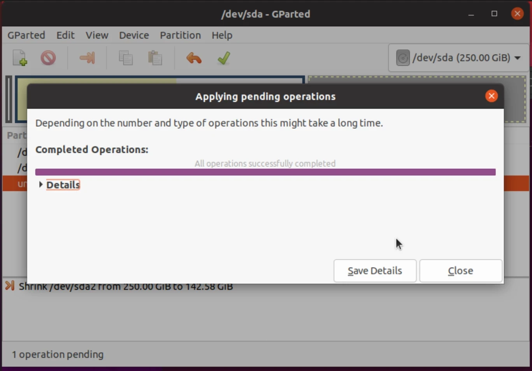Image resolution: width=532 pixels, height=371 pixels.
Task: Click the '1 operation pending' status bar text
Action: pyautogui.click(x=58, y=355)
